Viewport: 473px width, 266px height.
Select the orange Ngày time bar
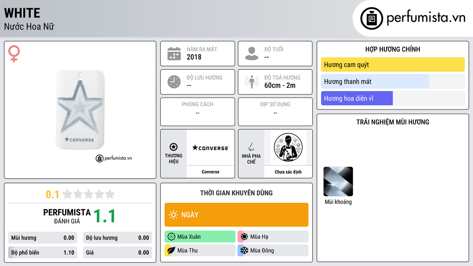(236, 215)
